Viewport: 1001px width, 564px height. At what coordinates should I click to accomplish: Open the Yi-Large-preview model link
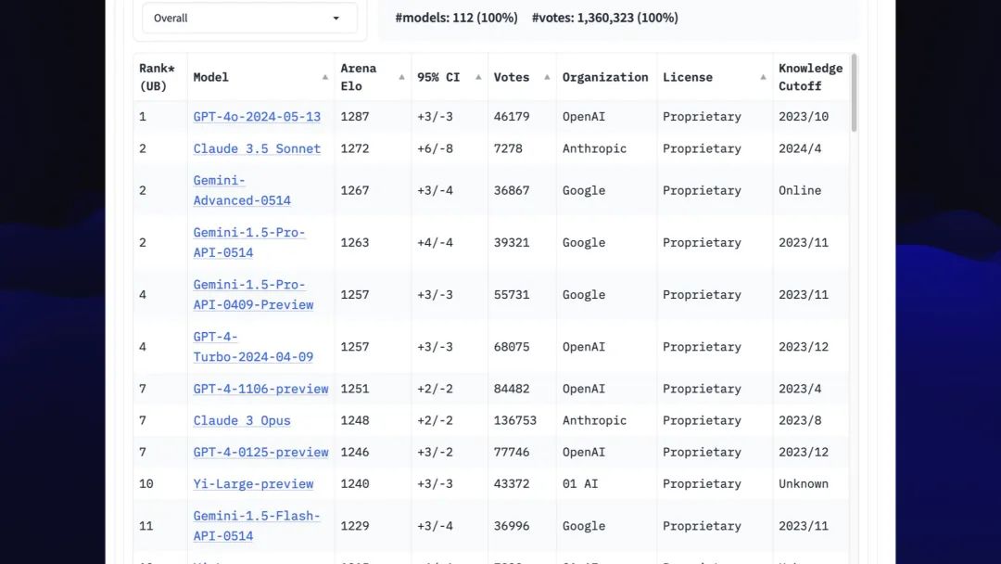pyautogui.click(x=253, y=484)
